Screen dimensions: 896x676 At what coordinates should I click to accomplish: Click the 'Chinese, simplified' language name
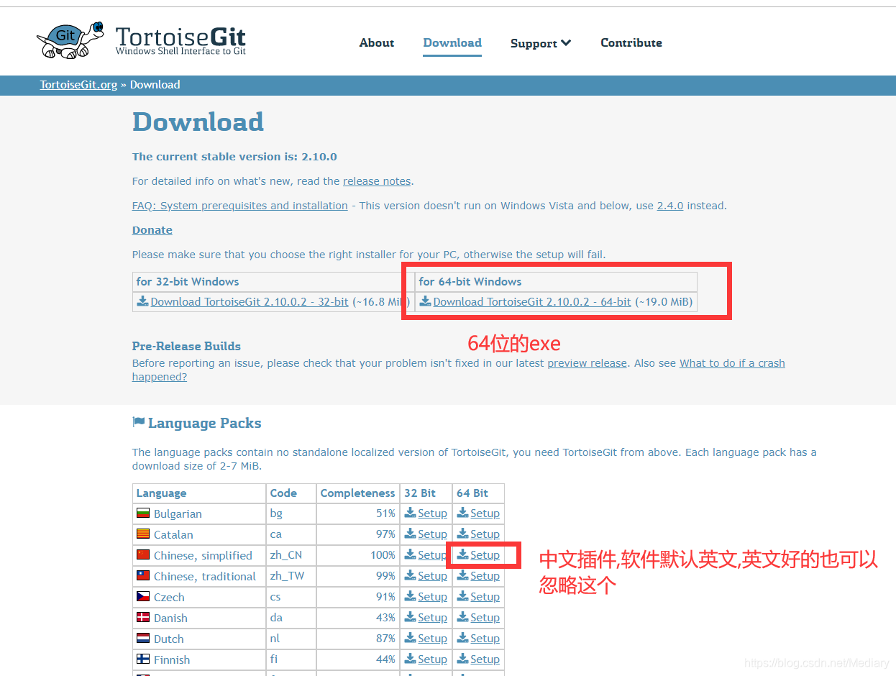(x=203, y=555)
